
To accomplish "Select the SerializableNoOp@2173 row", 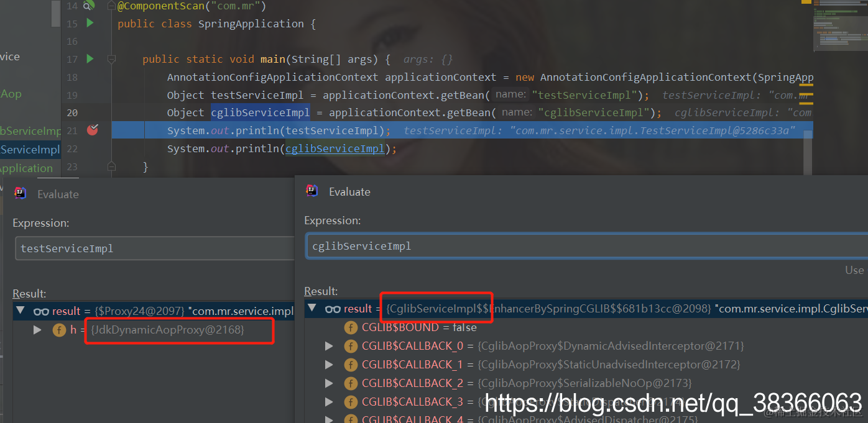I will pos(586,383).
